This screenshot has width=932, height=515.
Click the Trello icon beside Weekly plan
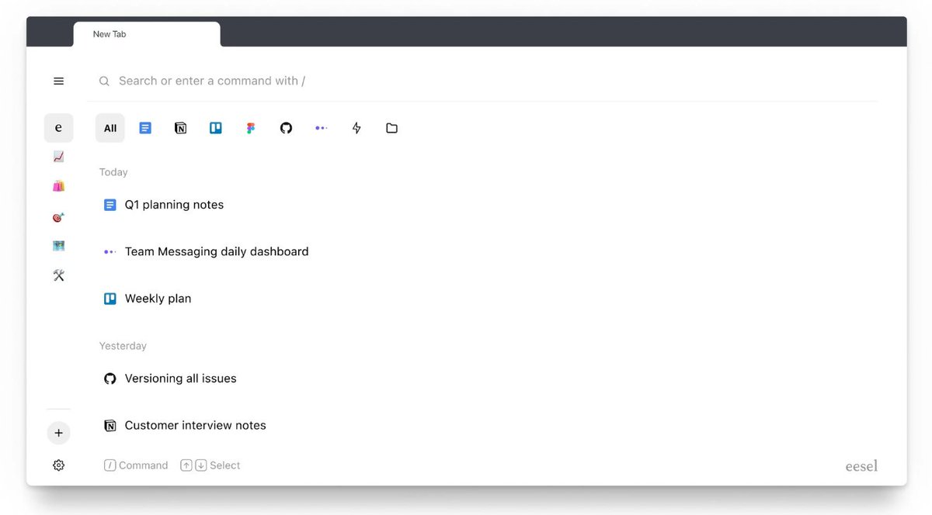110,299
